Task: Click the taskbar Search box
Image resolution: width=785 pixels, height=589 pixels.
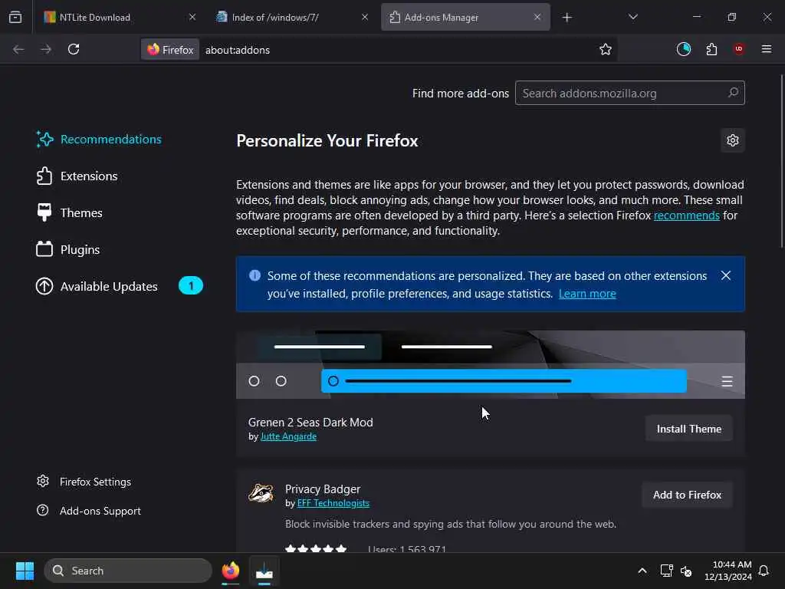Action: (x=128, y=571)
